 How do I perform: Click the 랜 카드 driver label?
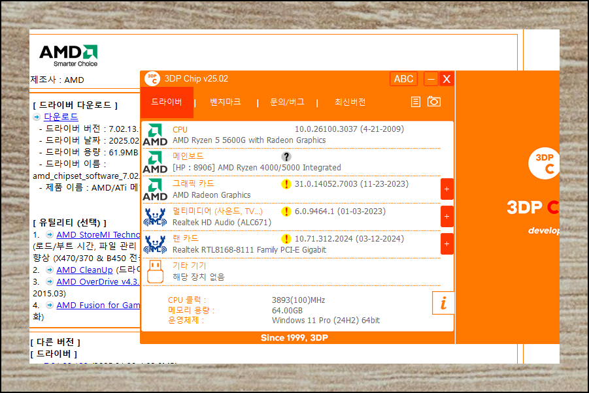pos(185,238)
